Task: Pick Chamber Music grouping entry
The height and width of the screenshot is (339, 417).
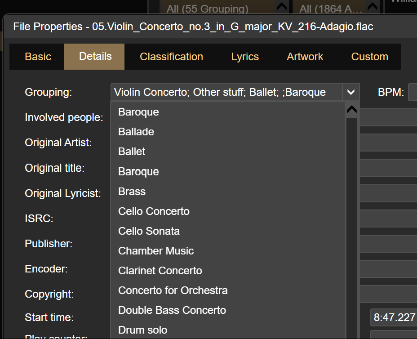Action: click(156, 251)
